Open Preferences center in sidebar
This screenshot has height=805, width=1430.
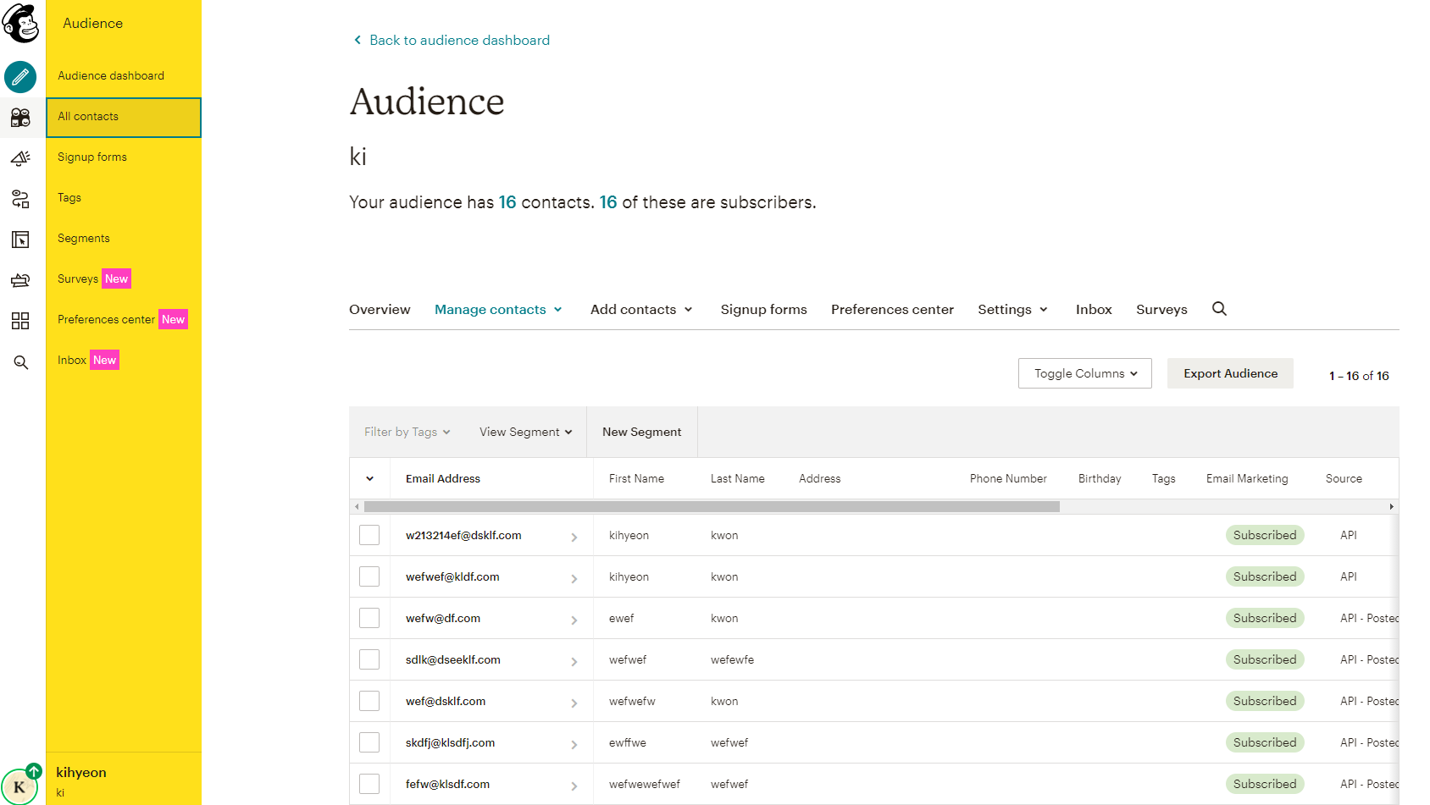[x=124, y=319]
